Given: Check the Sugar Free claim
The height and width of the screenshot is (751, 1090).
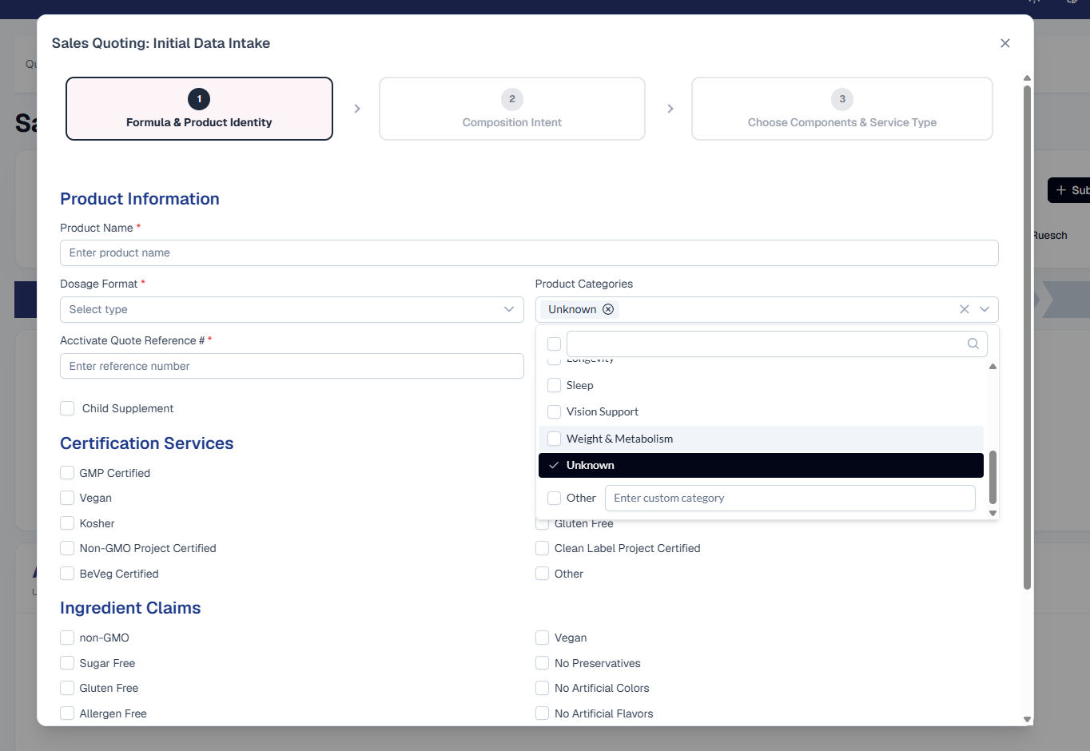Looking at the screenshot, I should point(67,663).
